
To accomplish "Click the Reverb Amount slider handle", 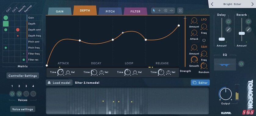I will point(242,33).
